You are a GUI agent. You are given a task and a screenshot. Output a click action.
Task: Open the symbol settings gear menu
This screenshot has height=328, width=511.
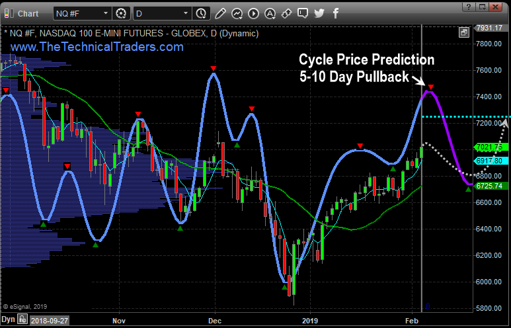click(121, 13)
